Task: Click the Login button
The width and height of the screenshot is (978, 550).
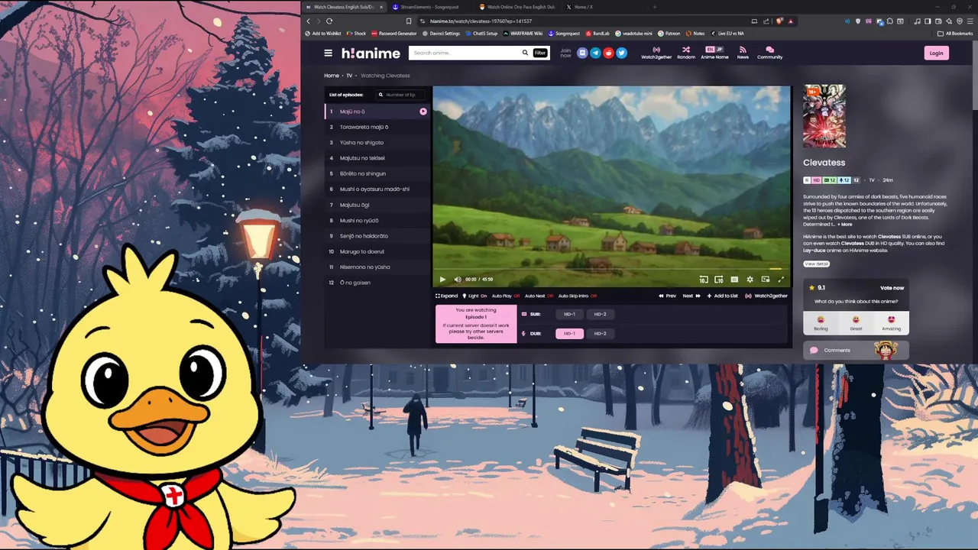Action: (936, 53)
